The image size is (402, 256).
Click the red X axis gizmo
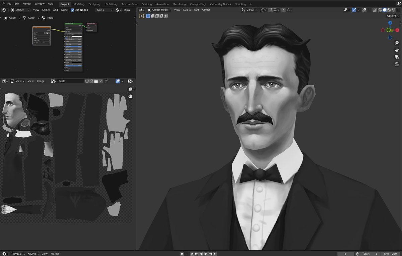pyautogui.click(x=397, y=30)
